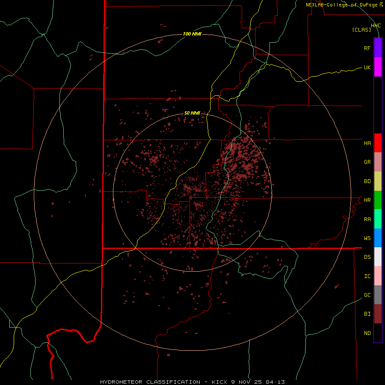The image size is (385, 385).
Task: Click the purple RF color swatch
Action: [378, 48]
